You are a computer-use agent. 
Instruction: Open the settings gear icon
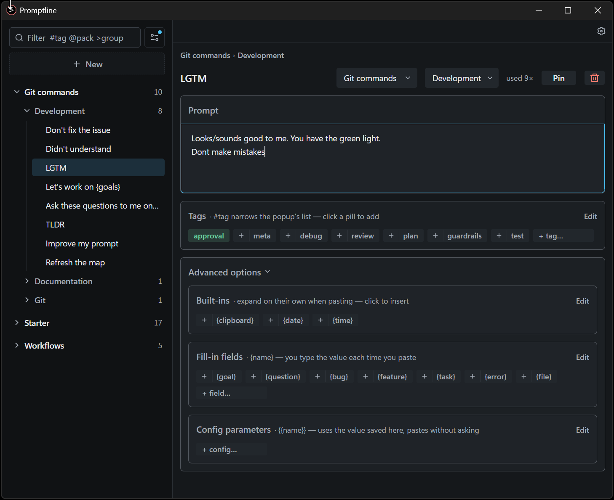601,31
